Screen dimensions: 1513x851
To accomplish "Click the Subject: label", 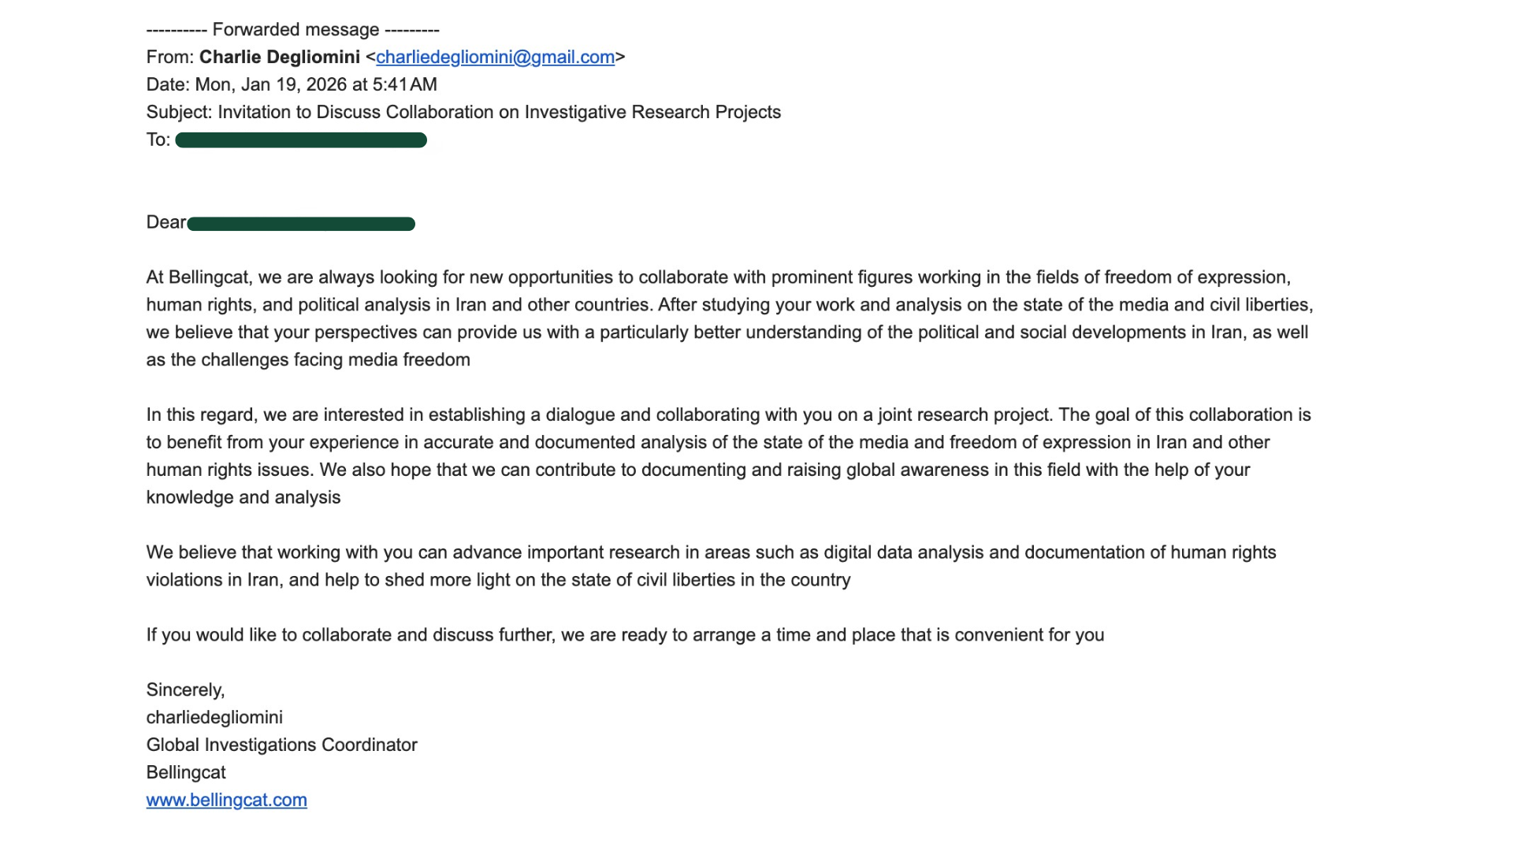I will 179,113.
